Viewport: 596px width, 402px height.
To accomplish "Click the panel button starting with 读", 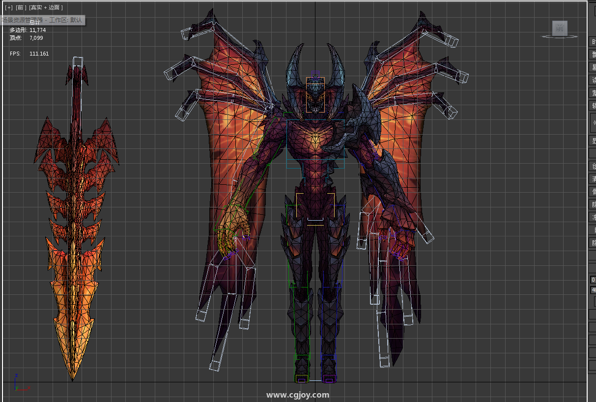I will (x=593, y=80).
